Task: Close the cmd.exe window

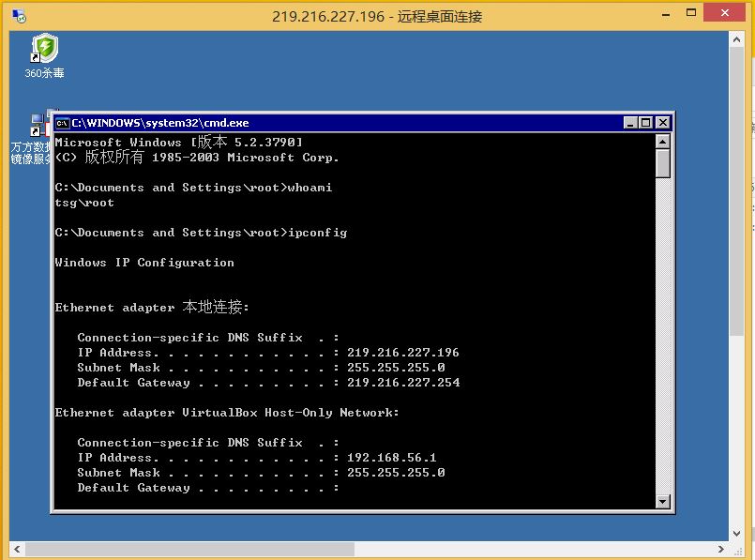Action: pyautogui.click(x=662, y=123)
